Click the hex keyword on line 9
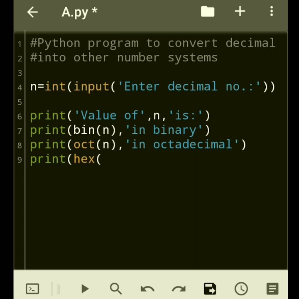299x299 pixels. [84, 159]
